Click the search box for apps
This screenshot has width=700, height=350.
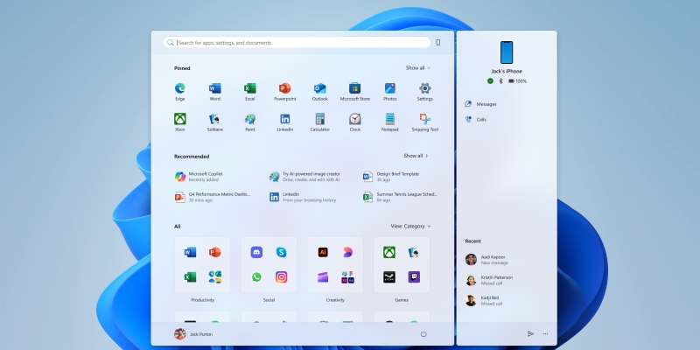pos(297,42)
